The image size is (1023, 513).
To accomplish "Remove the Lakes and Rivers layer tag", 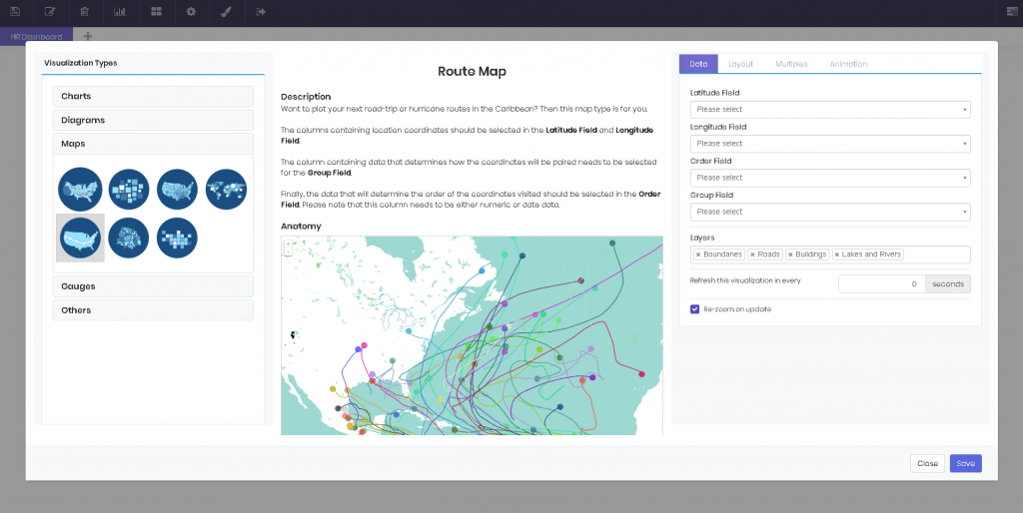I will [836, 255].
